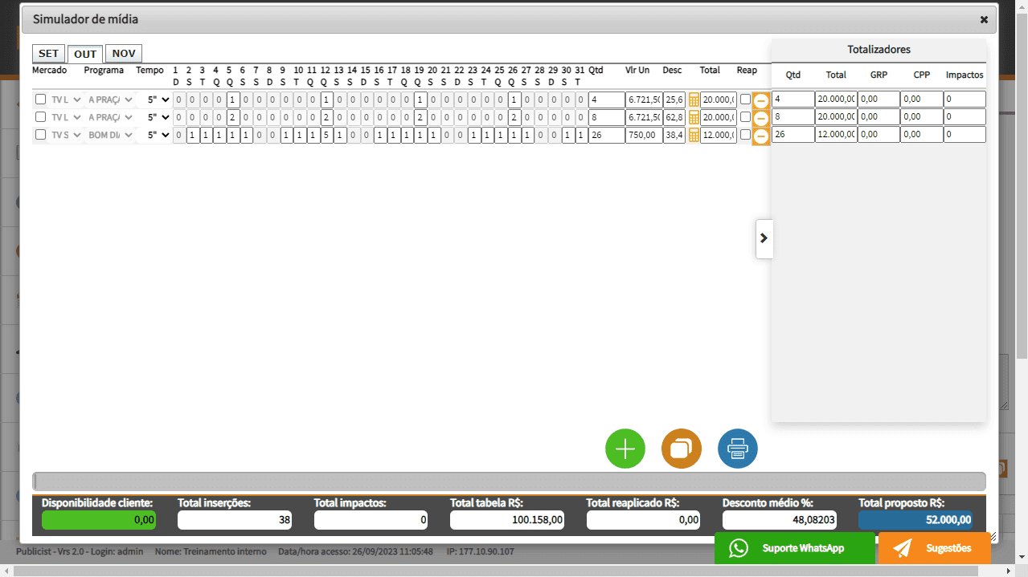Viewport: 1028px width, 577px height.
Task: Click the Suporte WhatsApp button
Action: click(794, 548)
